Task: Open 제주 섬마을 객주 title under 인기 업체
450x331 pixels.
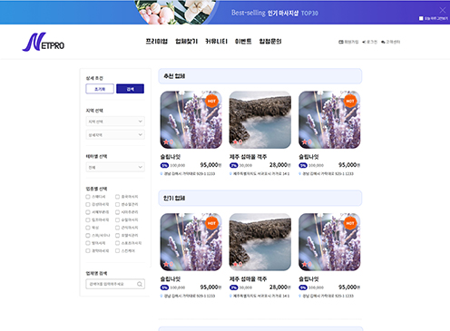Action: pyautogui.click(x=248, y=279)
